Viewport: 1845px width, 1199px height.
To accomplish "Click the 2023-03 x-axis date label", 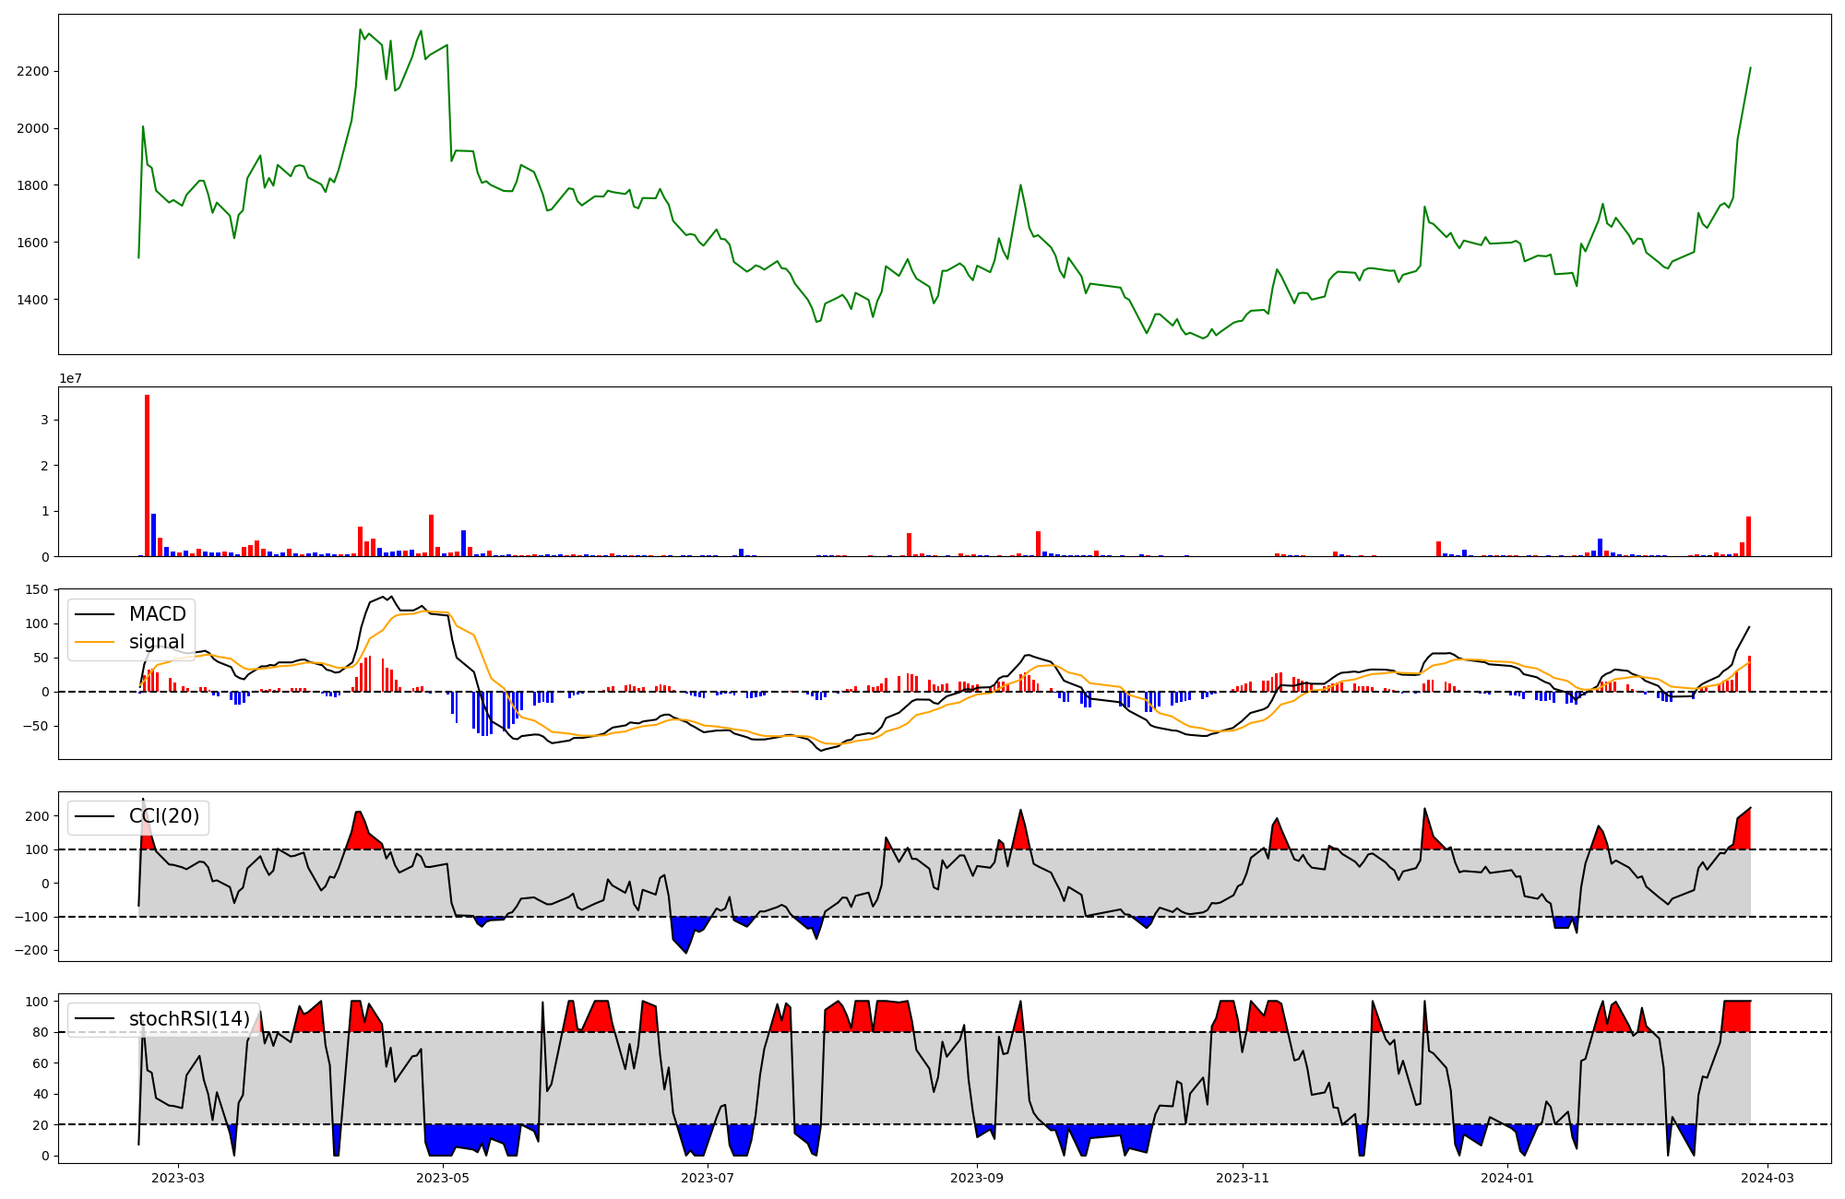I will 177,1178.
